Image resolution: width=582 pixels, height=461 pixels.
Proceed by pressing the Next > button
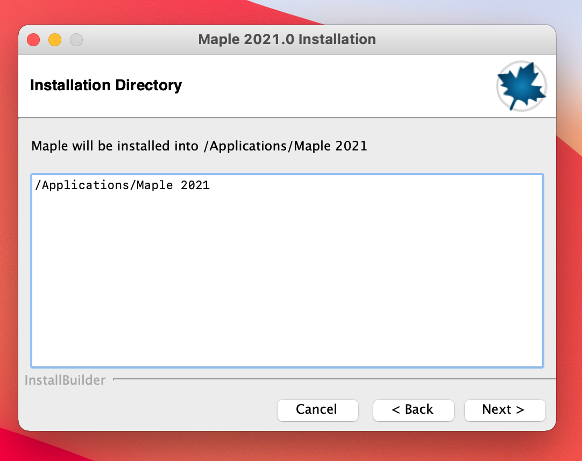coord(505,409)
